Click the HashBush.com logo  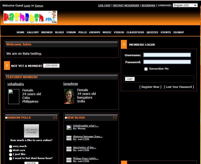pos(30,17)
